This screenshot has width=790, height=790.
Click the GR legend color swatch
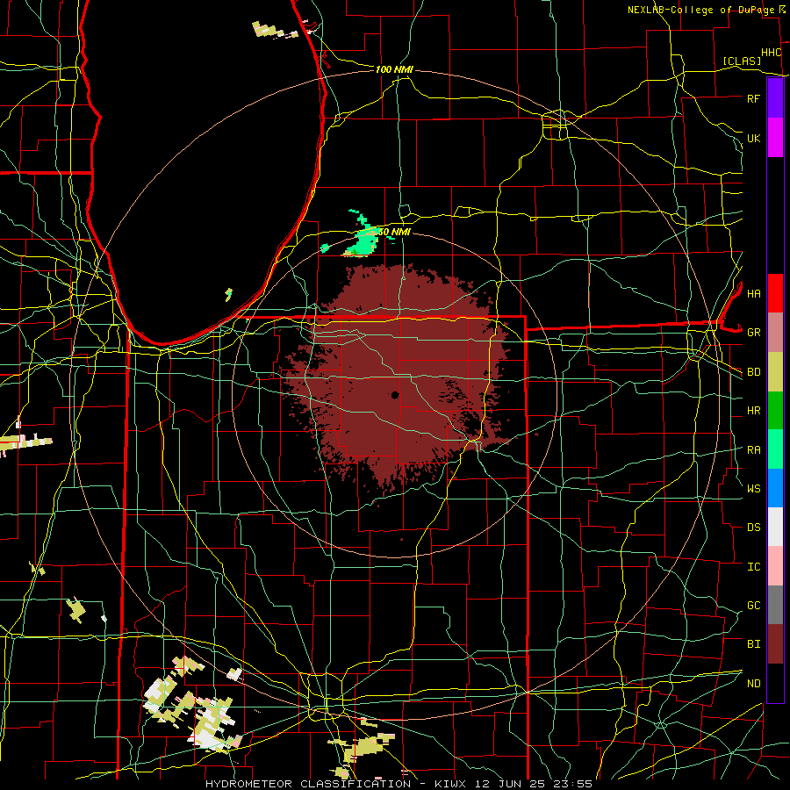[775, 333]
